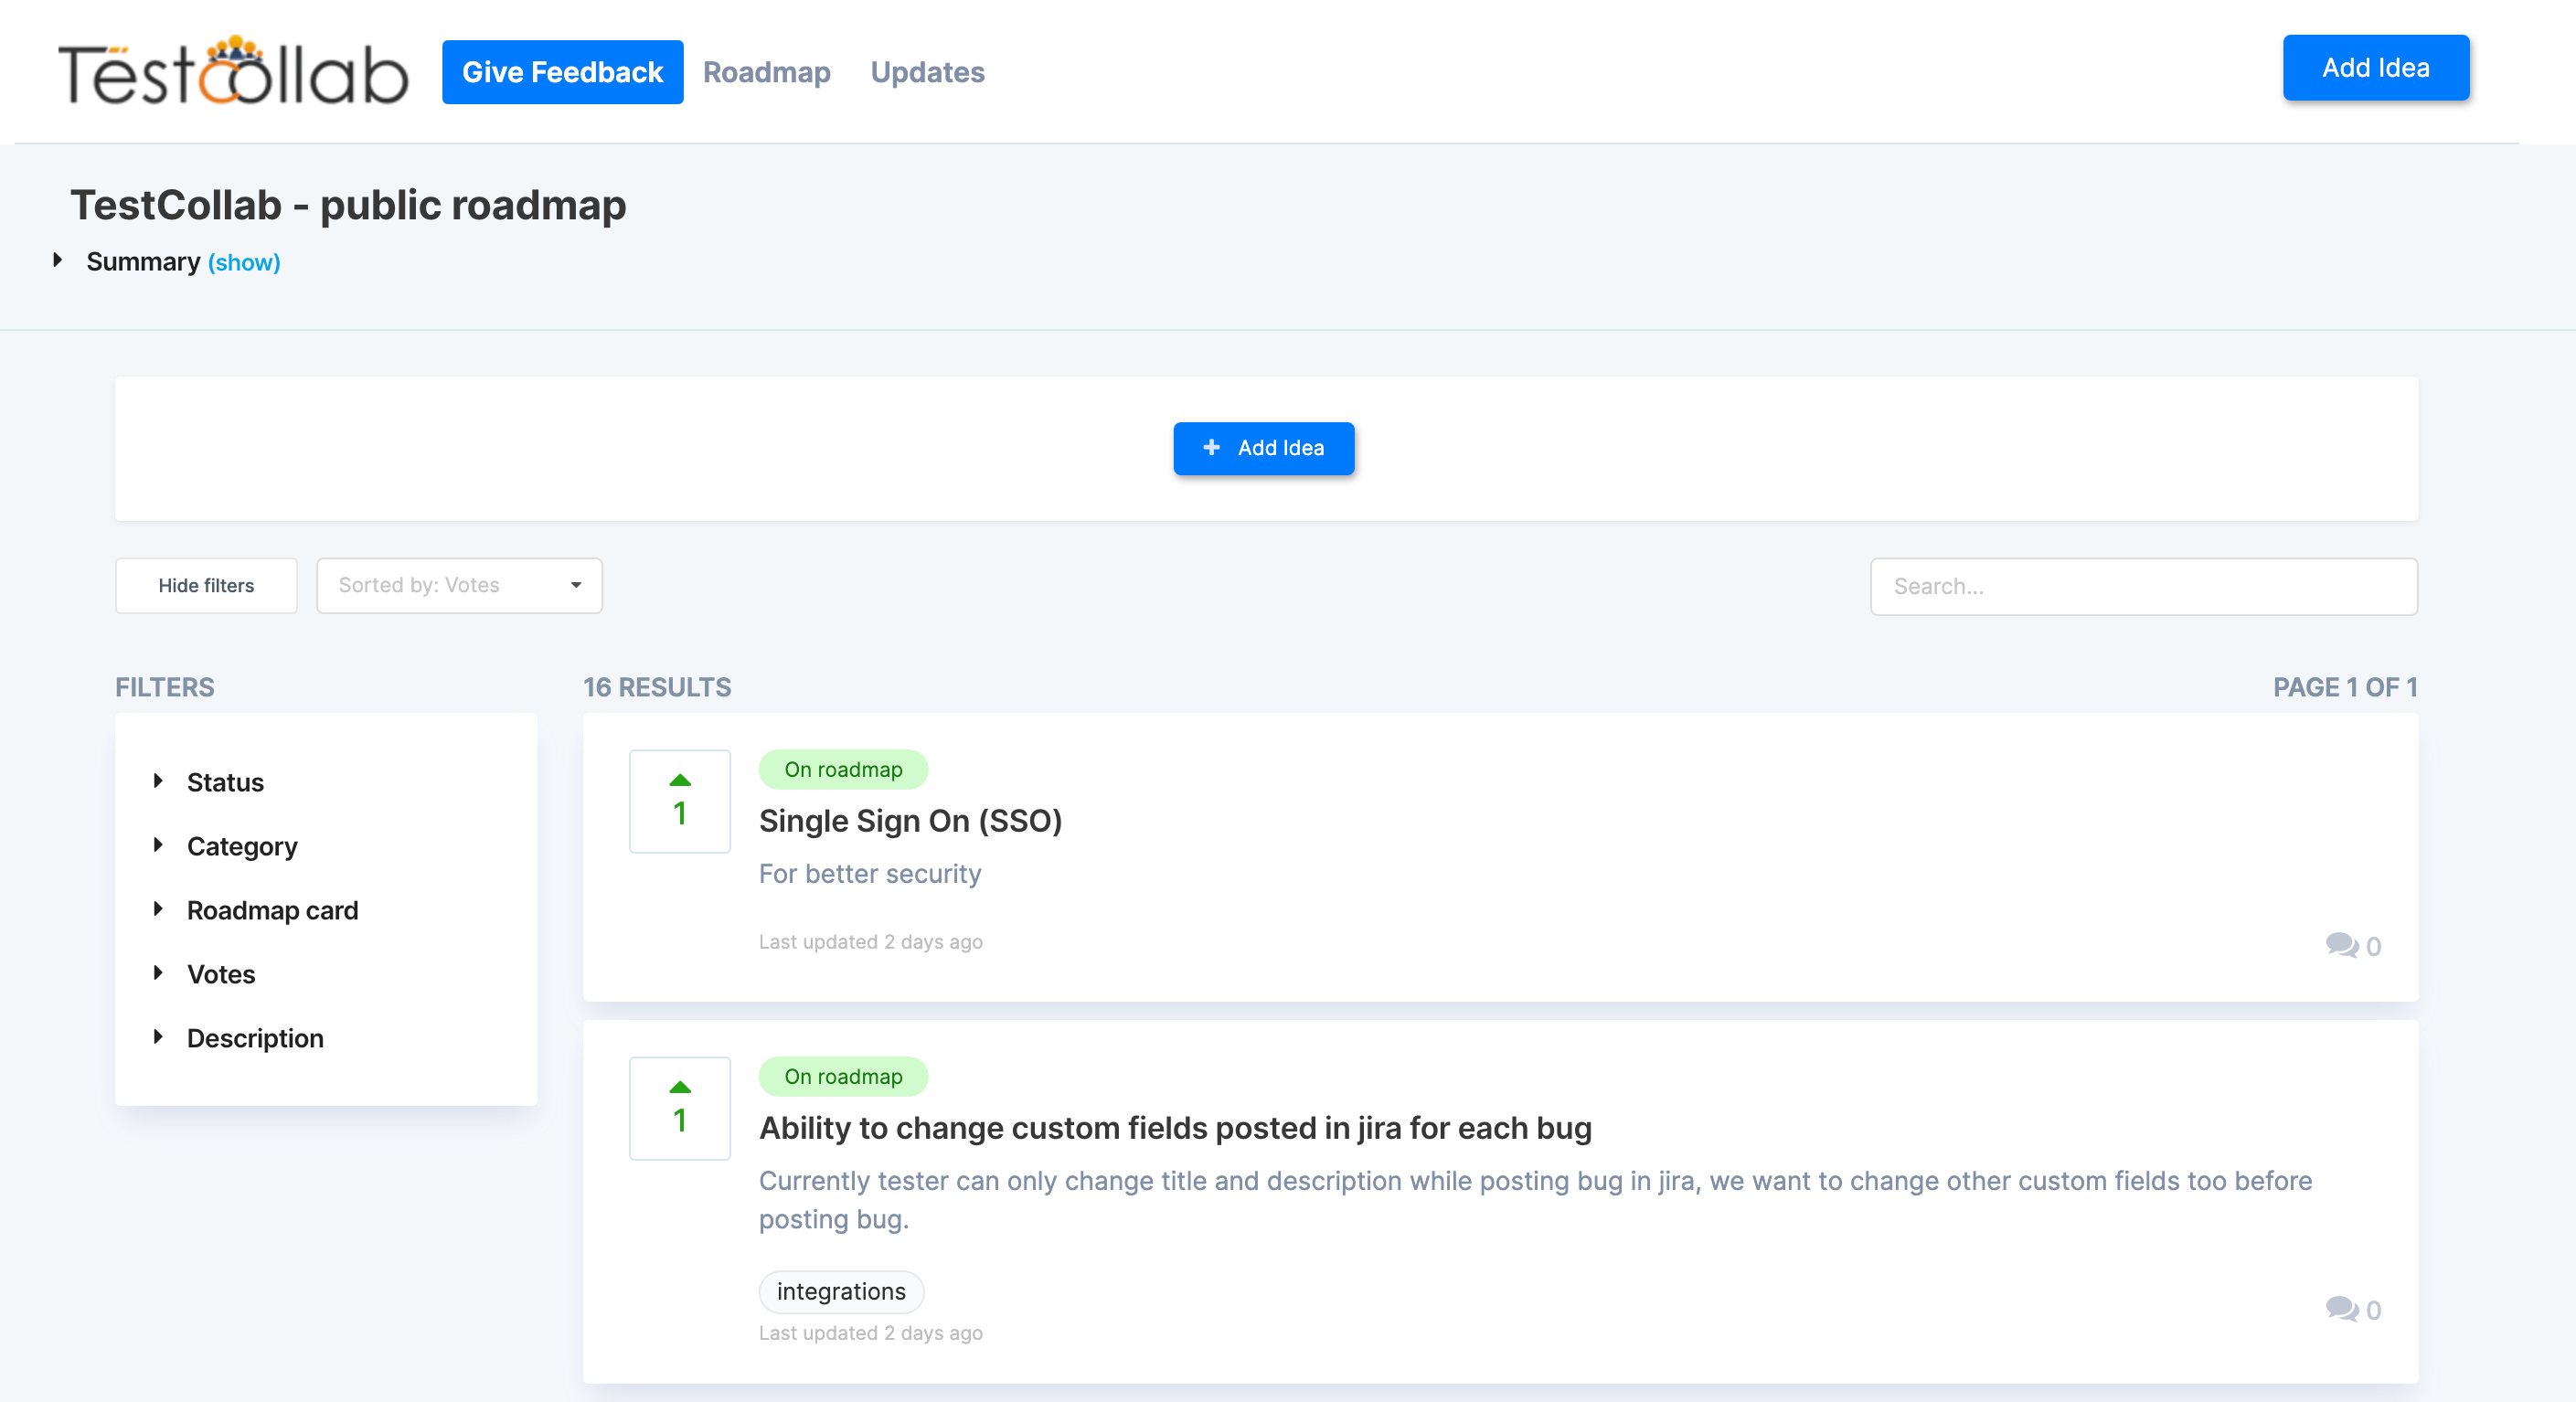Image resolution: width=2576 pixels, height=1402 pixels.
Task: Expand the Status filter
Action: click(224, 782)
